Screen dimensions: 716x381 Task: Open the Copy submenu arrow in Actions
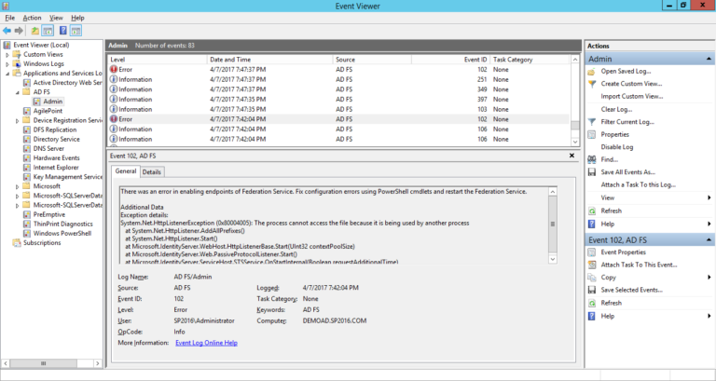[x=709, y=278]
